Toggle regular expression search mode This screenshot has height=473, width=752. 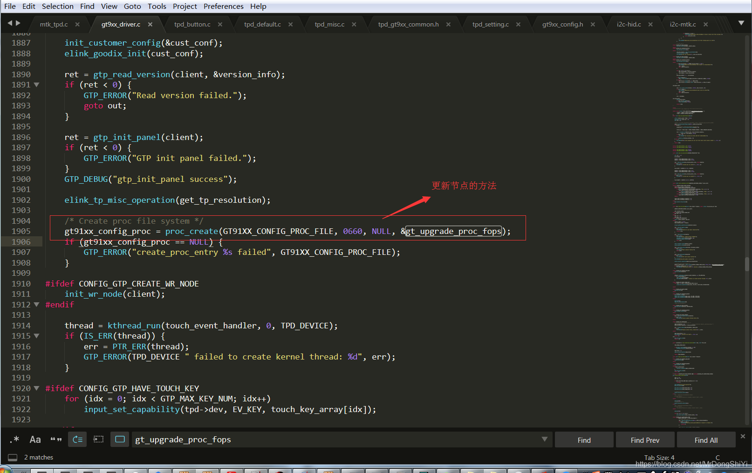tap(14, 440)
